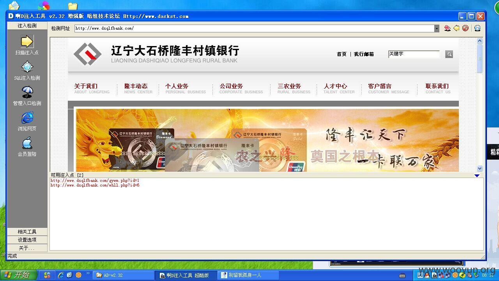Click the eraser clear icon in toolbar

coord(447,28)
